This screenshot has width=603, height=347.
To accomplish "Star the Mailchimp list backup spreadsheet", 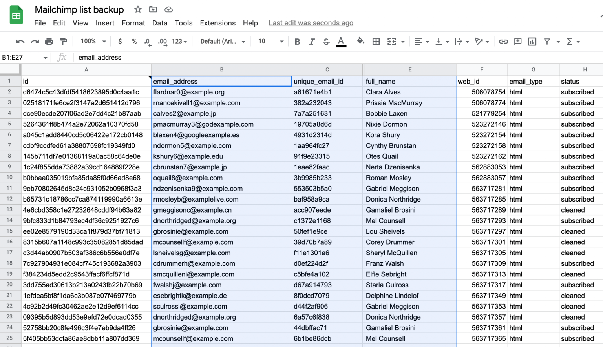I will (137, 9).
